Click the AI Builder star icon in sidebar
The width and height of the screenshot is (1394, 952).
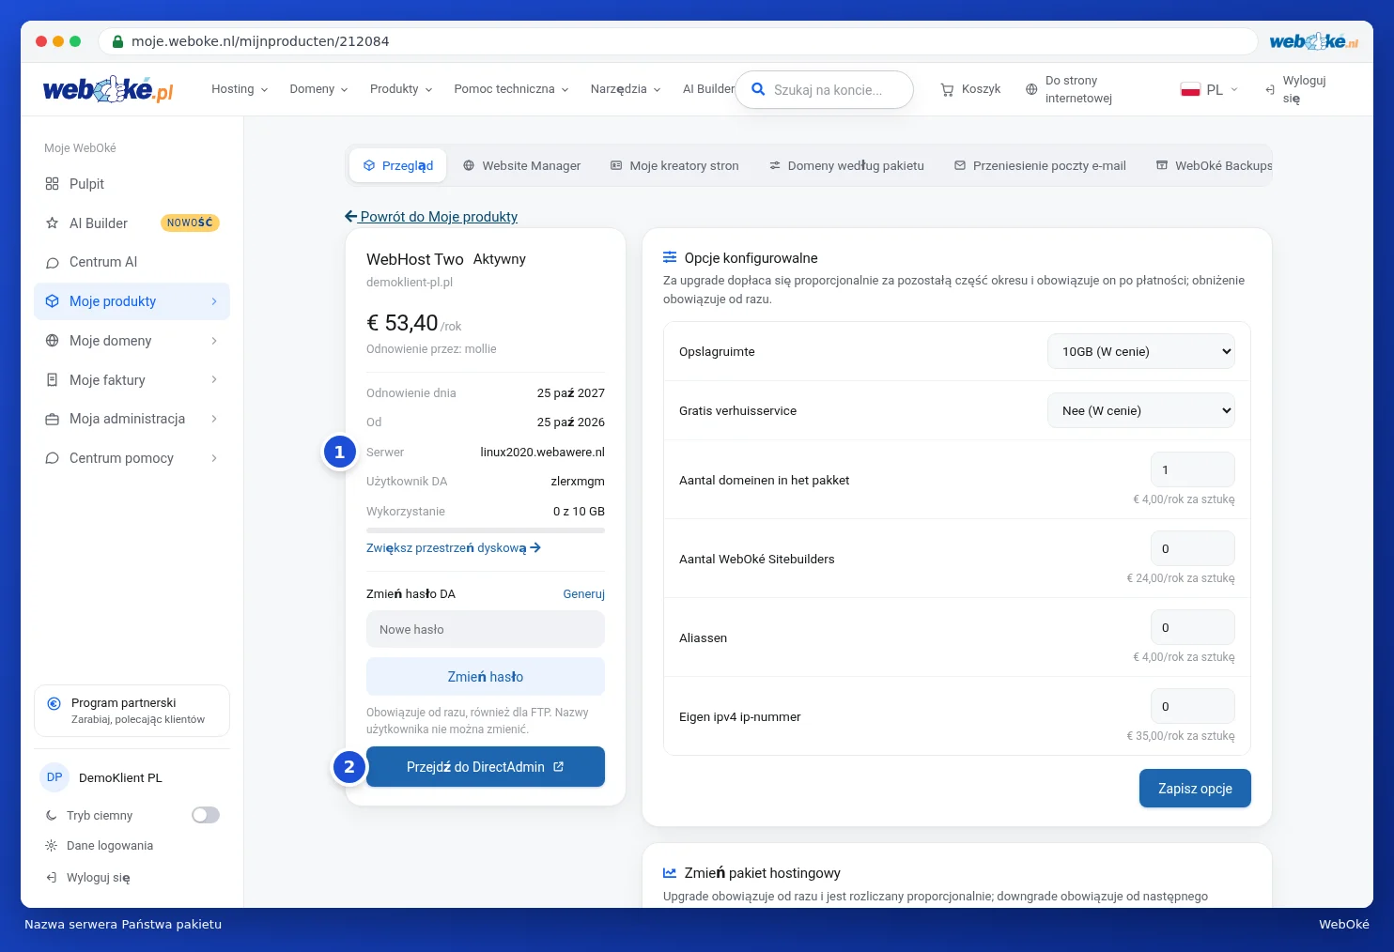(x=52, y=223)
